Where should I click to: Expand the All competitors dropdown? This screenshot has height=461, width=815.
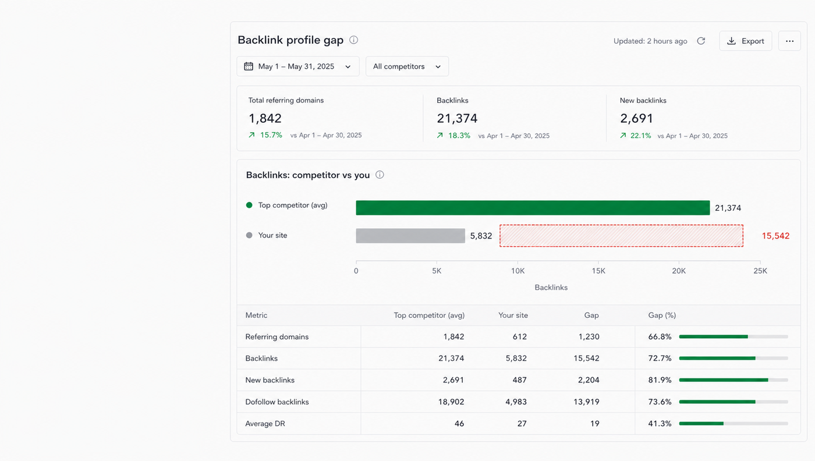tap(407, 66)
